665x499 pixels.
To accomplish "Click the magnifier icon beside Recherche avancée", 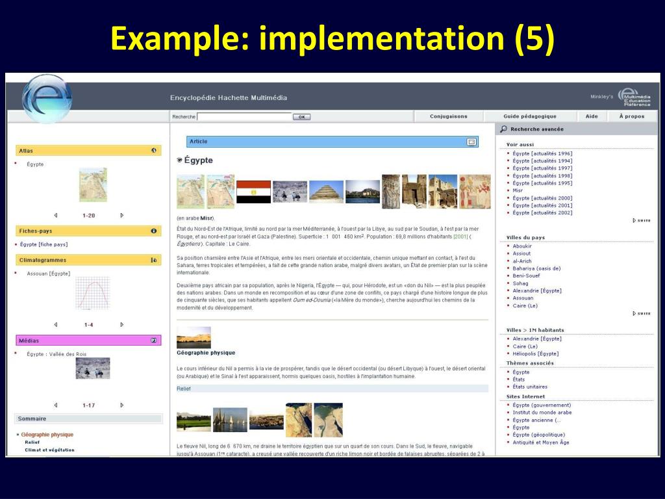I will [x=503, y=129].
